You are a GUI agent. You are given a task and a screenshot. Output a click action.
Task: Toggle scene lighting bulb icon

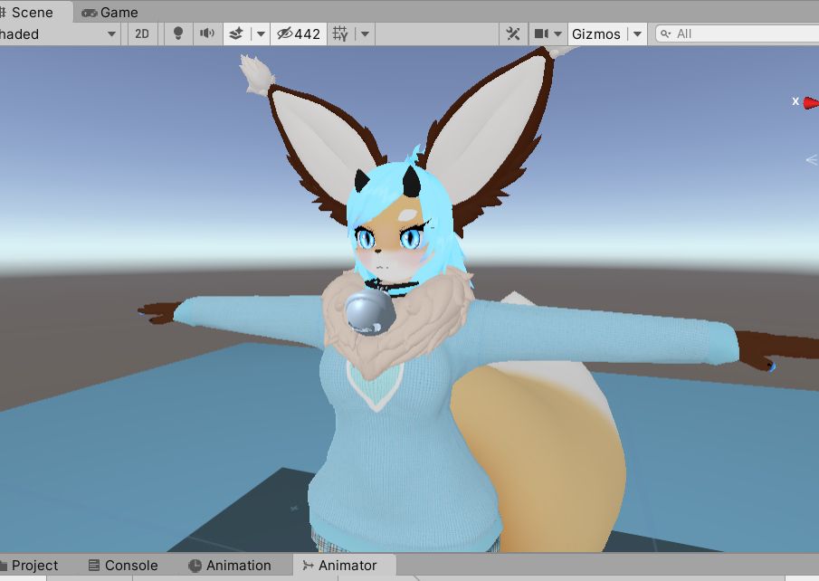tap(178, 34)
